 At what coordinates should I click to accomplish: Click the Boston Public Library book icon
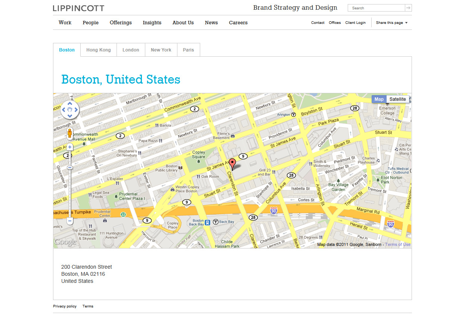pyautogui.click(x=181, y=168)
